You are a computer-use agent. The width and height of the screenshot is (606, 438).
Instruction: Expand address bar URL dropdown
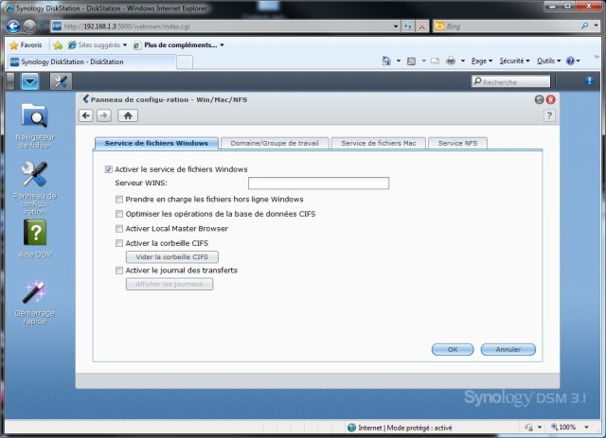396,26
